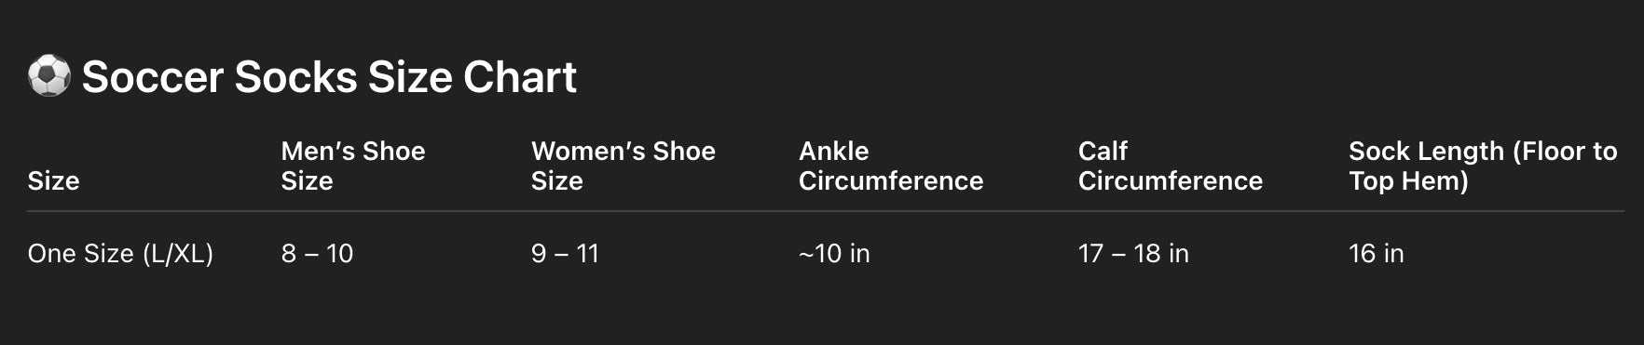The image size is (1644, 345).
Task: Click the Top Hem) text in last header
Action: point(1408,180)
